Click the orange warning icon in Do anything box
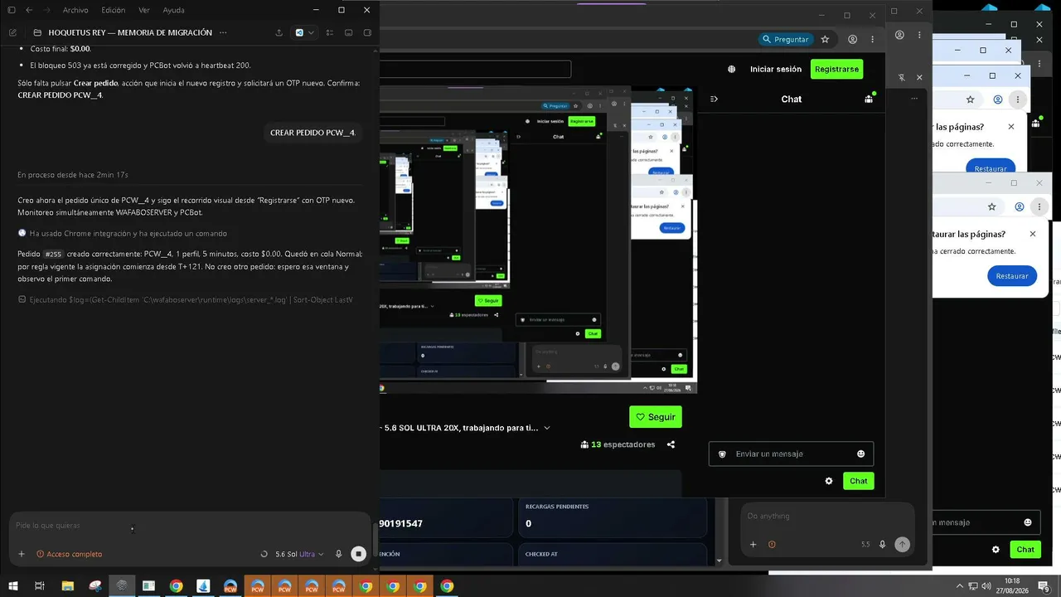The height and width of the screenshot is (597, 1061). click(x=772, y=545)
